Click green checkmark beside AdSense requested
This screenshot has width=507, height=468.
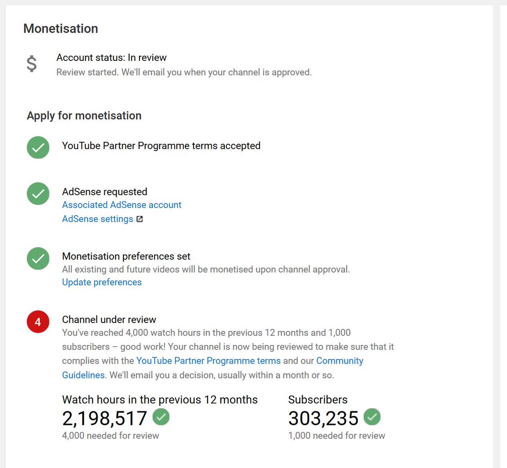coord(38,194)
